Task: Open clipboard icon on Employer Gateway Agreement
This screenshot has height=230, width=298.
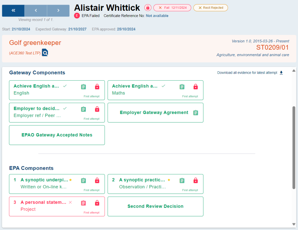Action: coord(196,113)
